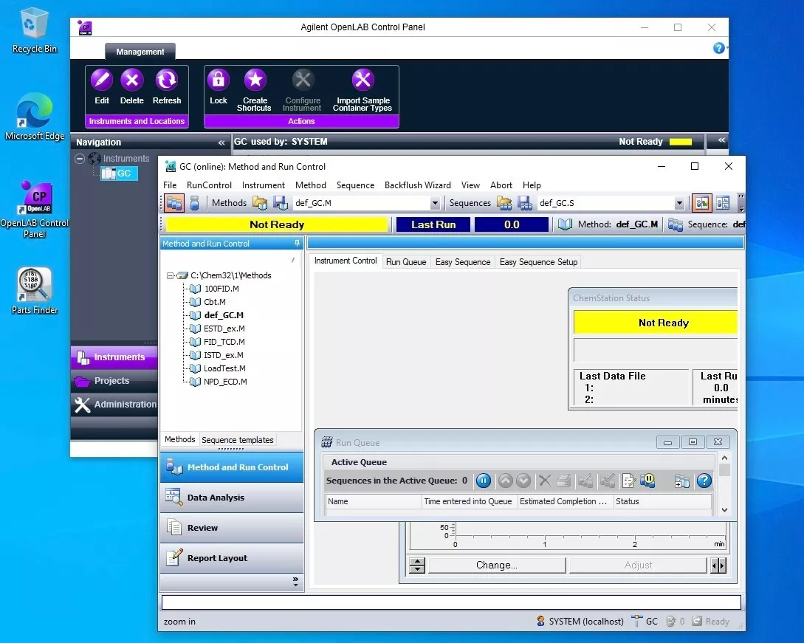Select the NPD_ECD.M method
Image resolution: width=804 pixels, height=643 pixels.
225,382
